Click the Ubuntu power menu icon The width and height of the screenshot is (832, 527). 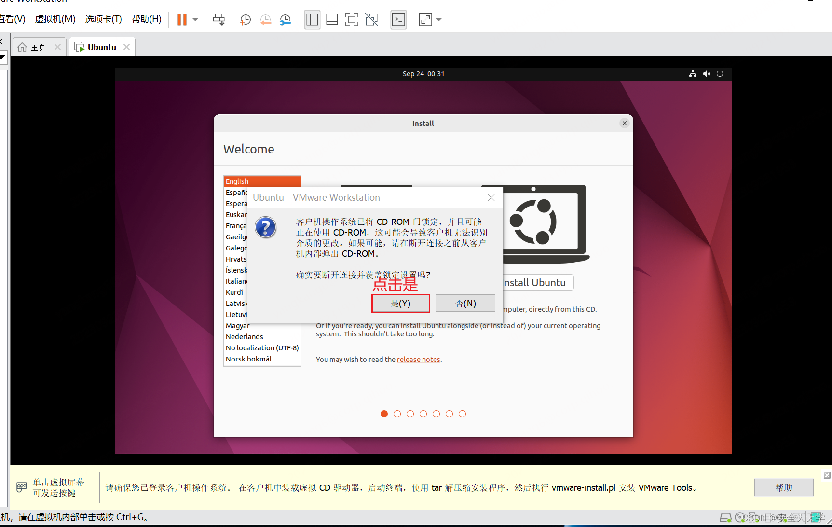pyautogui.click(x=720, y=74)
